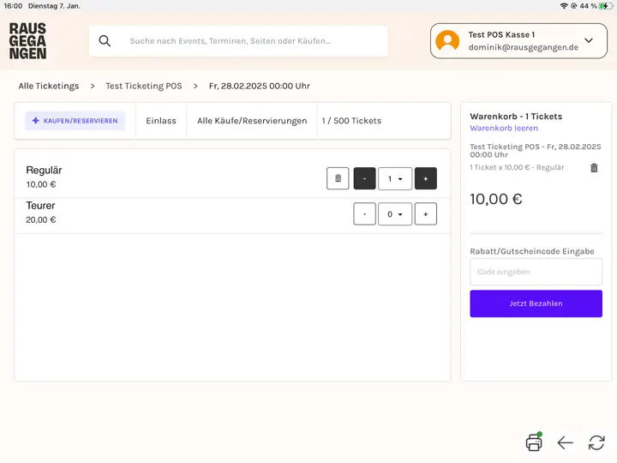The height and width of the screenshot is (463, 617).
Task: Switch to the Einlass tab
Action: (x=161, y=121)
